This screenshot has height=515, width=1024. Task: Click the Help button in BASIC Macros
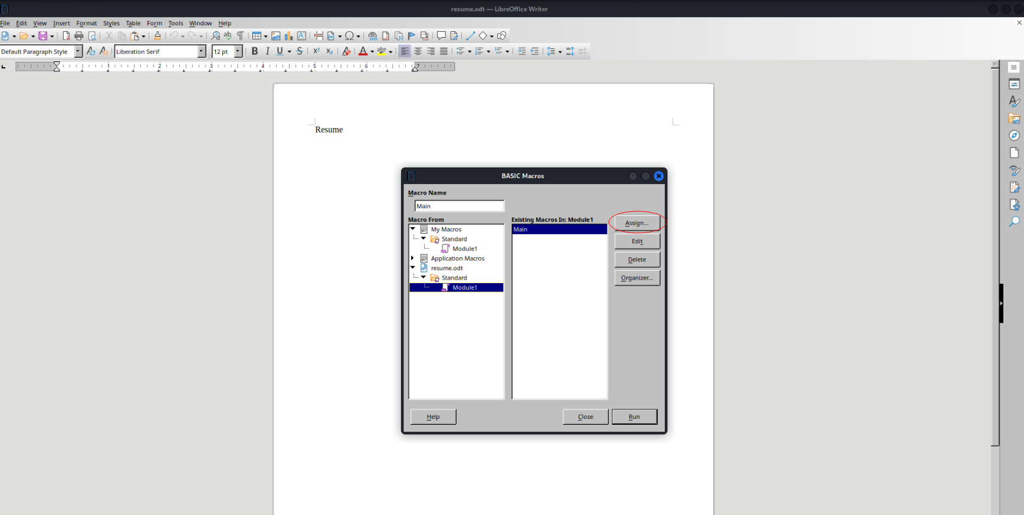coord(433,416)
